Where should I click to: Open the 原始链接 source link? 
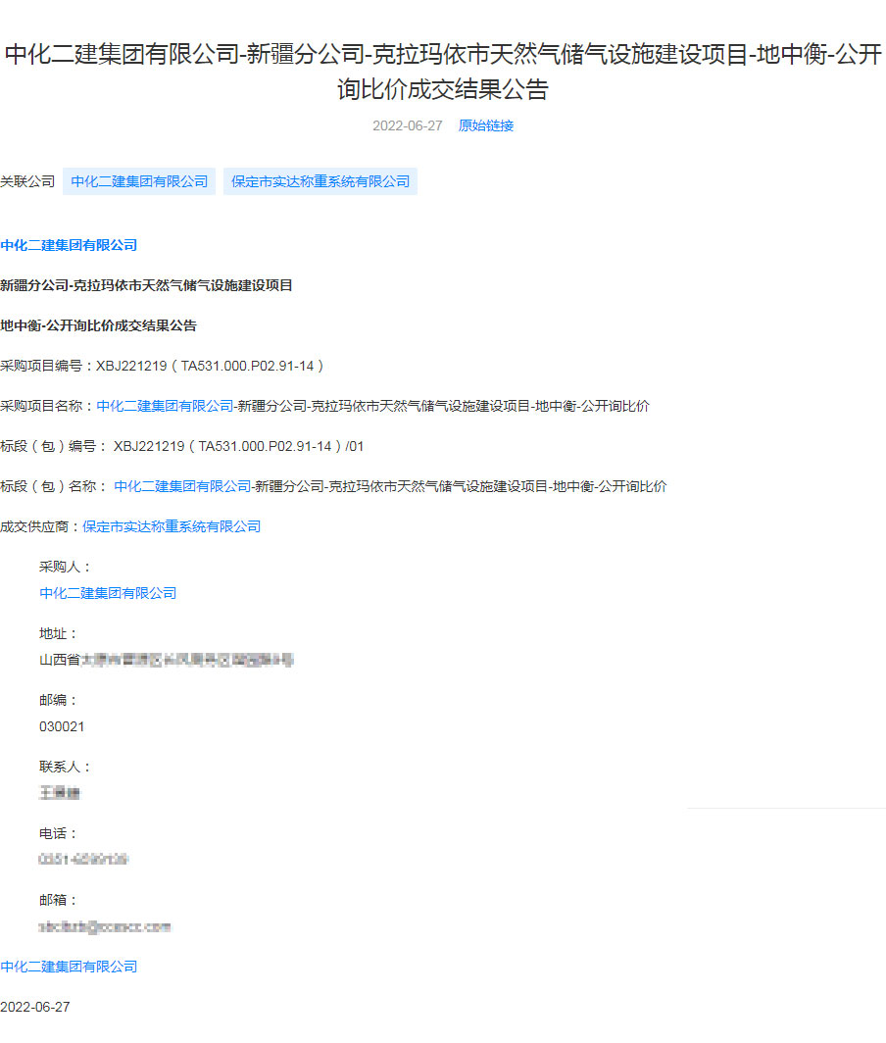point(485,125)
